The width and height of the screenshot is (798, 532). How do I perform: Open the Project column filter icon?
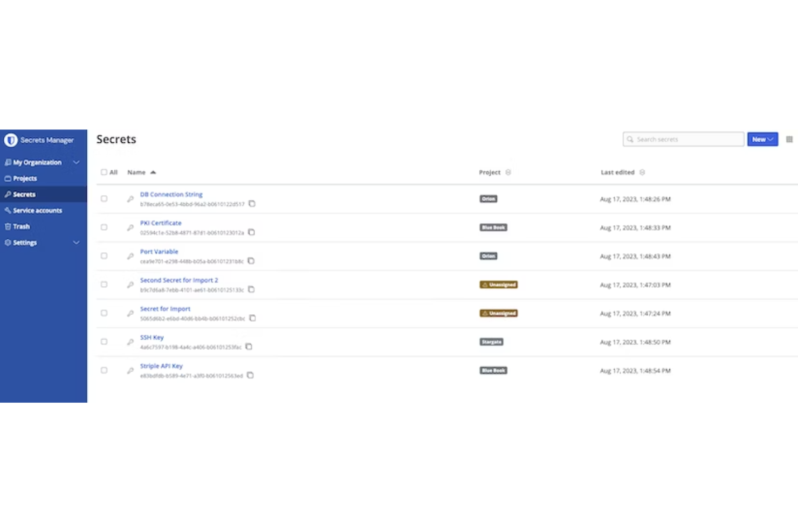click(509, 172)
